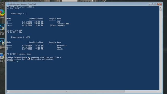Click the vertical scrollbar down arrow
Screen dimensions: 167x94
(160, 89)
